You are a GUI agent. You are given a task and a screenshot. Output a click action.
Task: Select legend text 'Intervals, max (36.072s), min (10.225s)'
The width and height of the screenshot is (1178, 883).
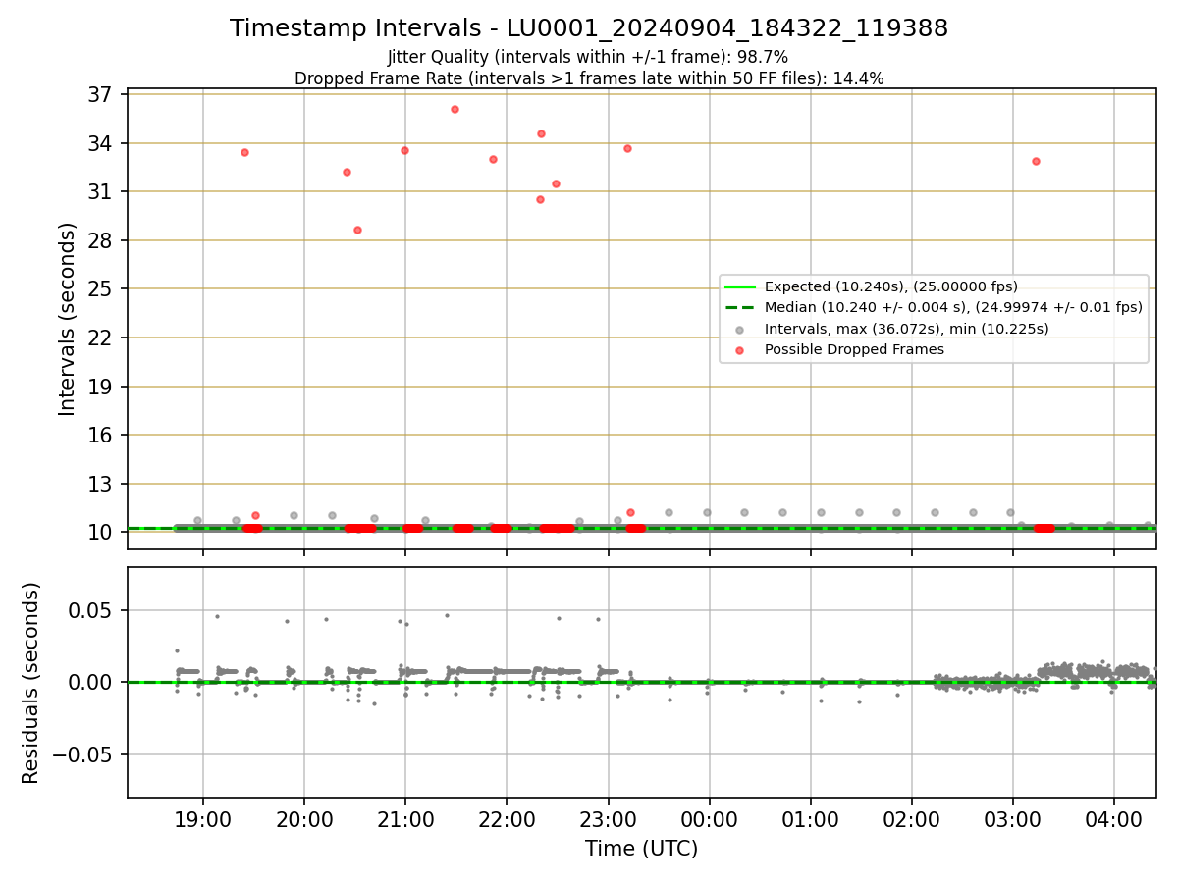pyautogui.click(x=907, y=329)
